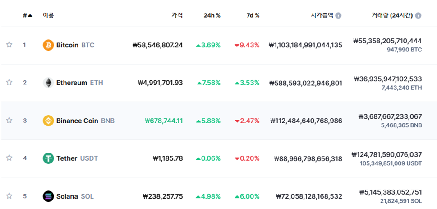Sort table by 24h % column
The height and width of the screenshot is (209, 437).
click(212, 16)
